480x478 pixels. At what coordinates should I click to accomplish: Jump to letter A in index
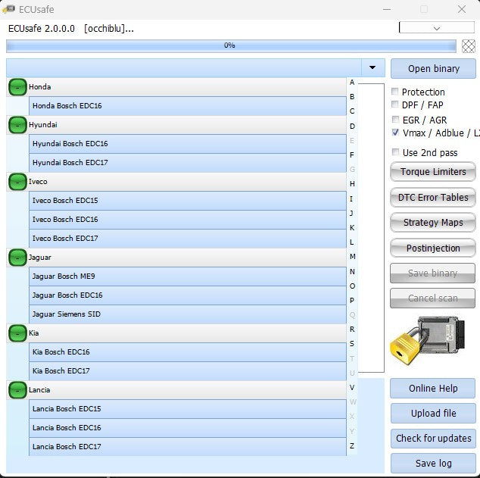click(x=352, y=83)
